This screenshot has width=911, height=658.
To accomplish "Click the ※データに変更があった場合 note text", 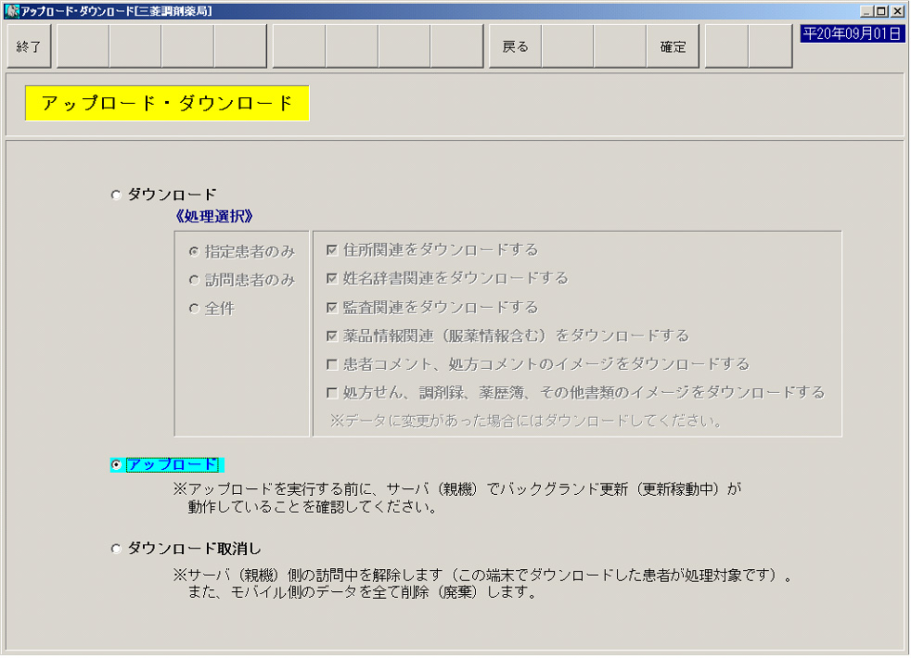I will point(526,421).
